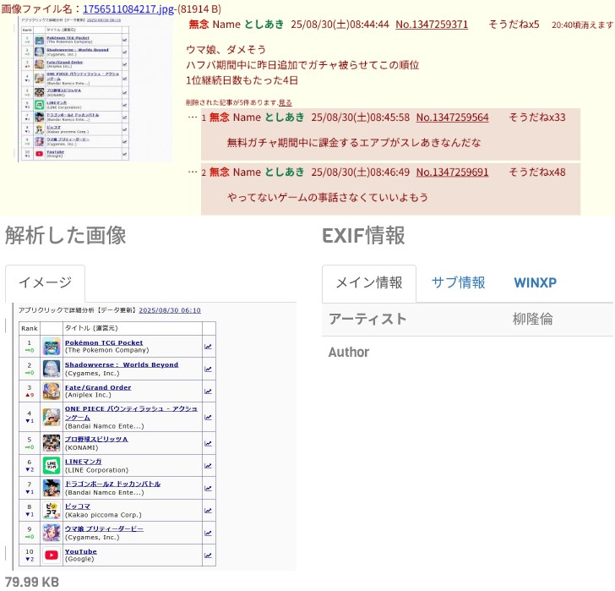This screenshot has height=591, width=615.
Task: Expand deleted posts via the 見る link
Action: [x=286, y=102]
